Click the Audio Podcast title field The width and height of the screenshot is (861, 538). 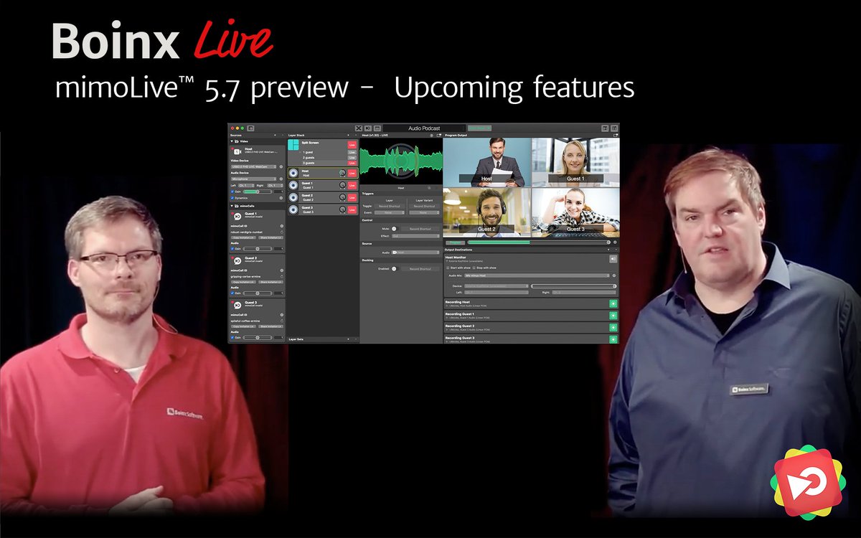[424, 128]
